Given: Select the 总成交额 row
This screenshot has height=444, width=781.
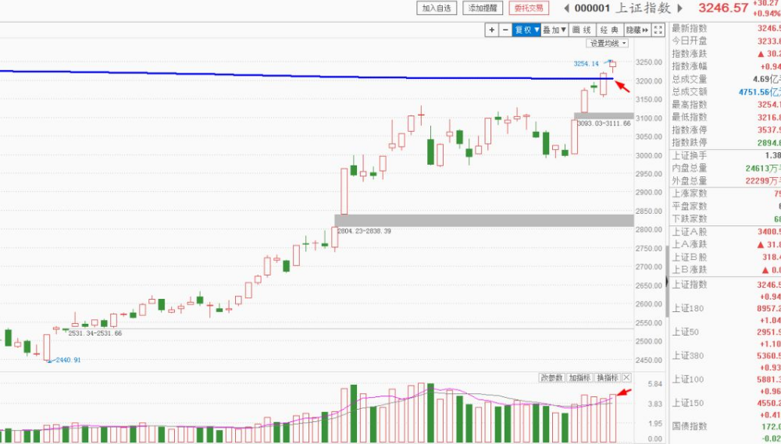Looking at the screenshot, I should click(726, 91).
